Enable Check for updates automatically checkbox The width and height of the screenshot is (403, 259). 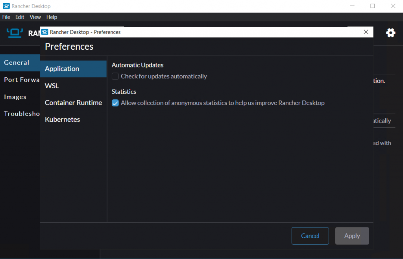pos(115,76)
